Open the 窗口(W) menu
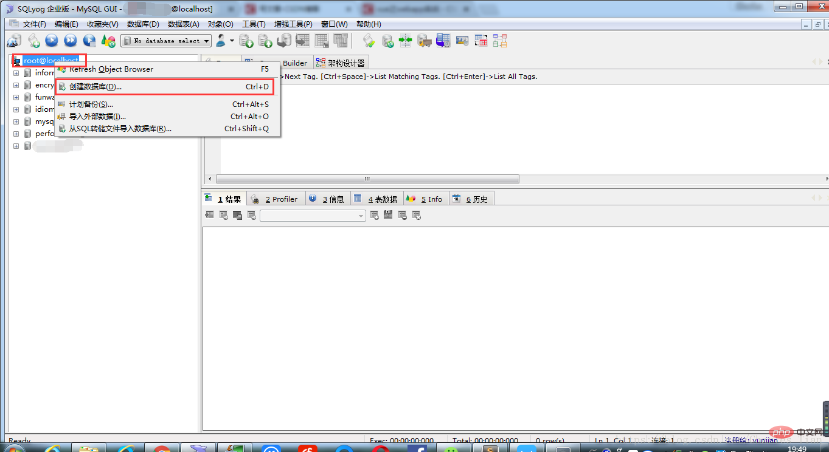 pyautogui.click(x=334, y=24)
